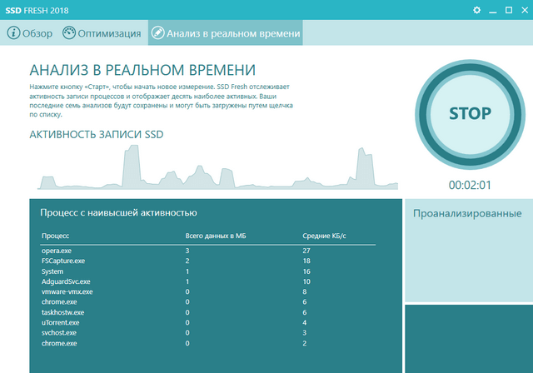The image size is (533, 373).
Task: Select the svchost.exe process row
Action: click(x=207, y=333)
